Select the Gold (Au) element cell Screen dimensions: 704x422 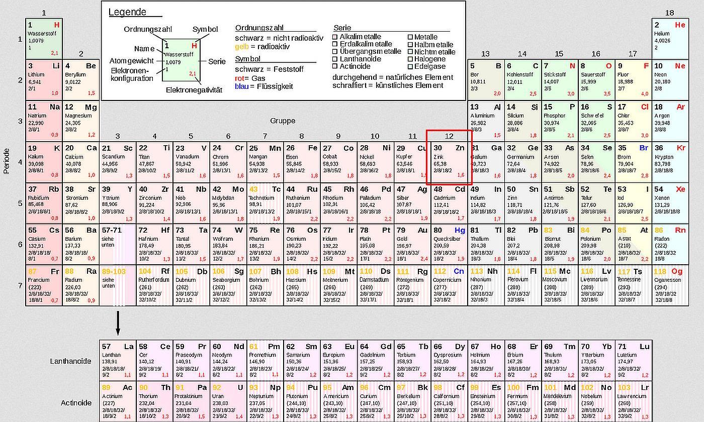(412, 245)
